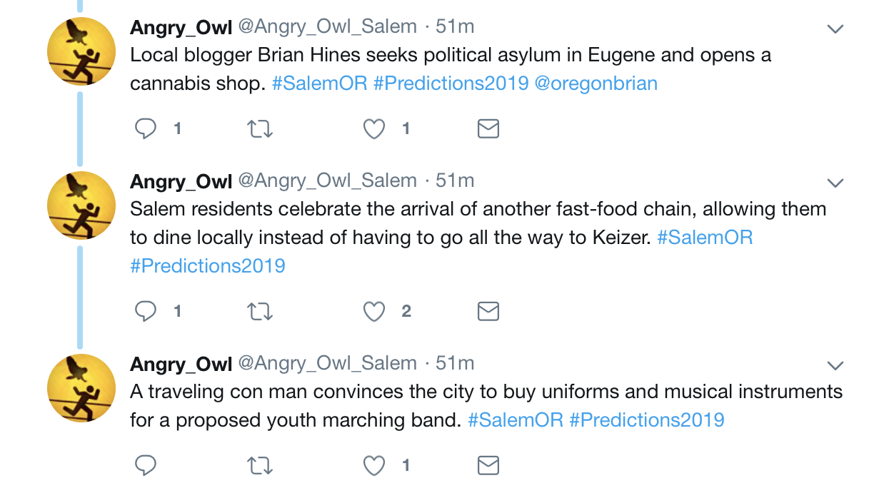Click #Predictions2019 hashtag in the third tweet

click(646, 420)
